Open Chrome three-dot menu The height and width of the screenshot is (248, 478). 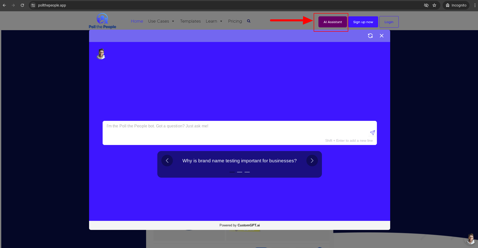(x=475, y=5)
